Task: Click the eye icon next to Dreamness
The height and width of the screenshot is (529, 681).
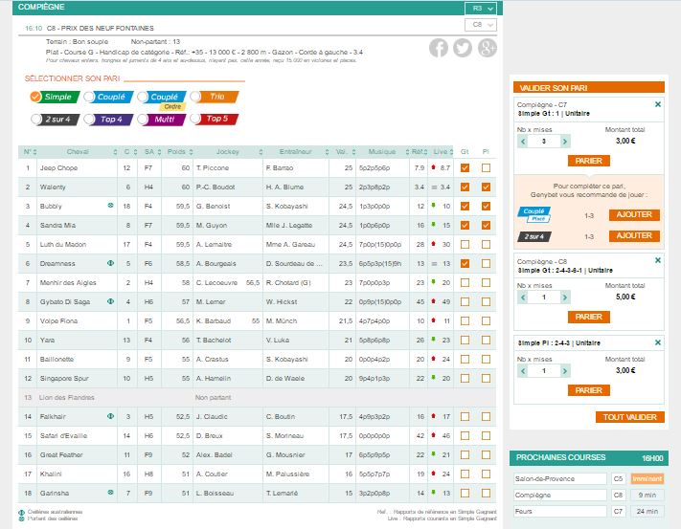Action: (x=110, y=261)
